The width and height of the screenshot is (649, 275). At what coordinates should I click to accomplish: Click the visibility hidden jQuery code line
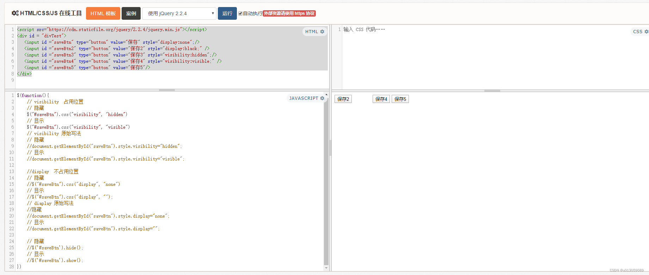click(x=77, y=115)
